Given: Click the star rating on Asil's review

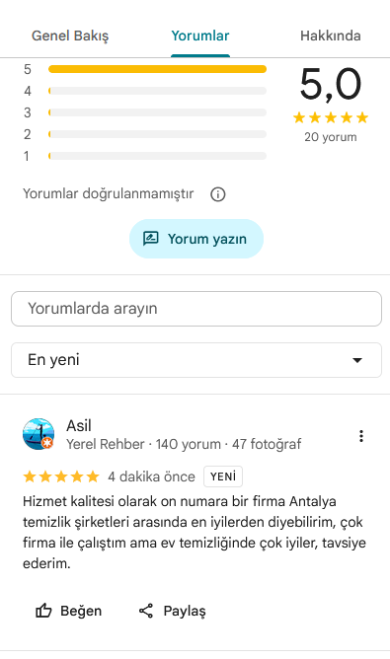Looking at the screenshot, I should click(61, 476).
